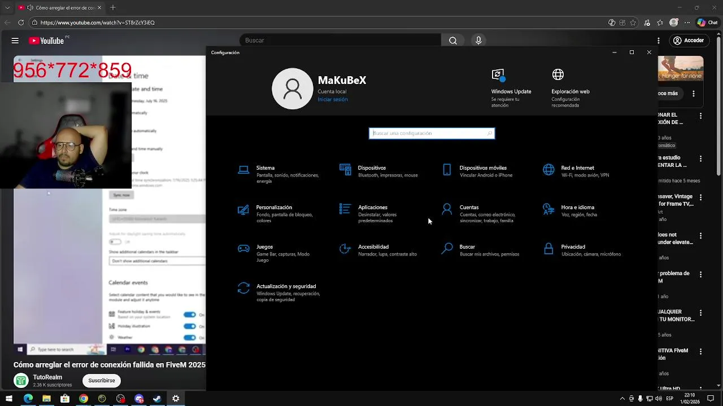Open Hora e idioma settings
This screenshot has width=723, height=406.
pyautogui.click(x=570, y=210)
